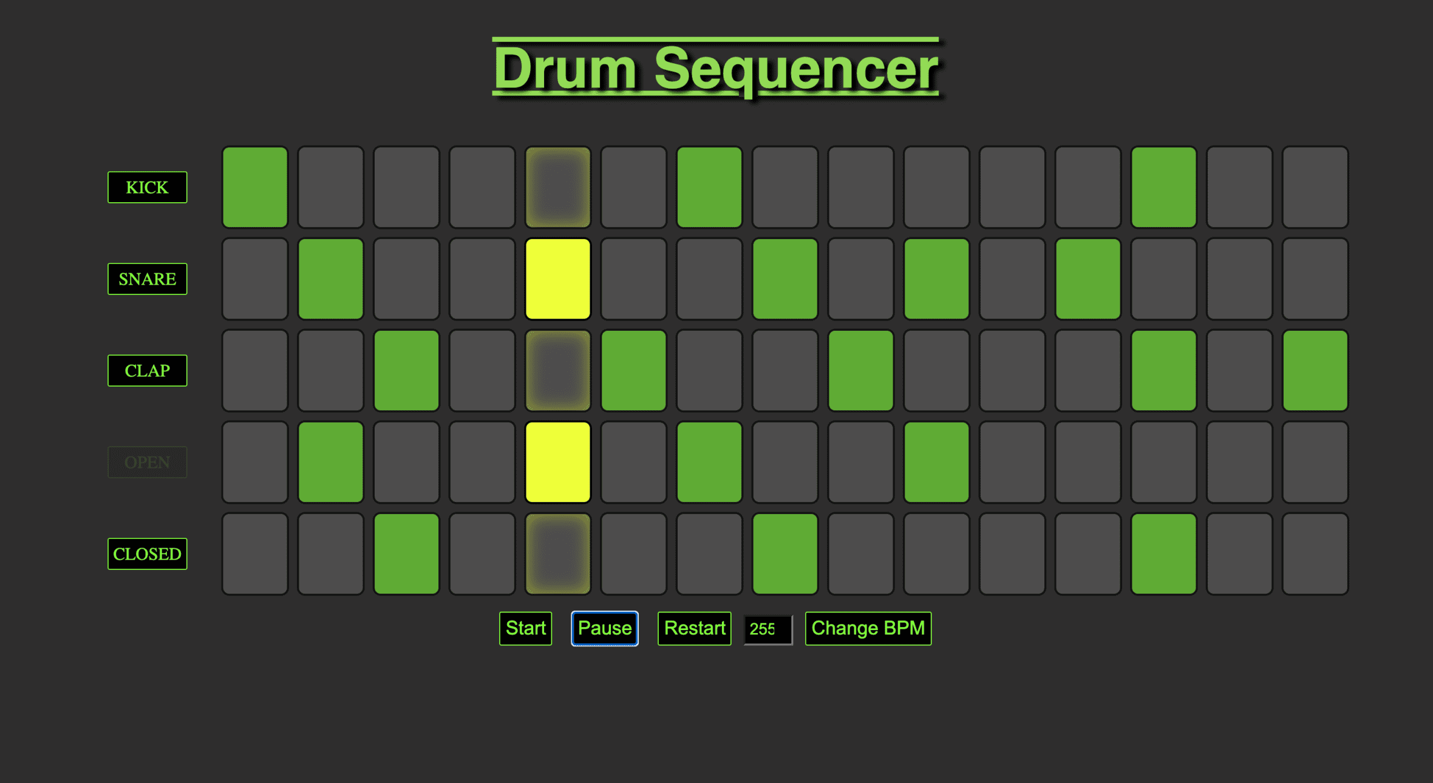Screen dimensions: 1433x783
Task: Click the Drum Sequencer title
Action: pos(716,69)
